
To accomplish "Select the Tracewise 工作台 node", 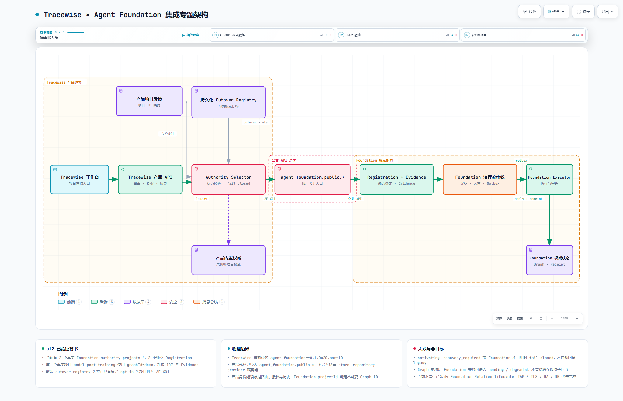I will pyautogui.click(x=80, y=180).
